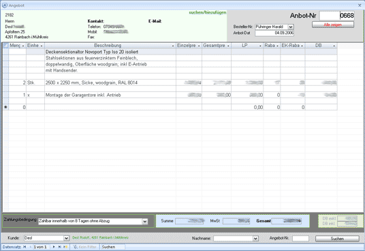Expand the Zahlungsbedingung combo box
The width and height of the screenshot is (365, 251).
click(x=145, y=221)
